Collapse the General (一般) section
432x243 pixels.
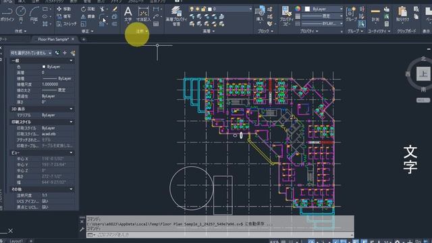[71, 61]
